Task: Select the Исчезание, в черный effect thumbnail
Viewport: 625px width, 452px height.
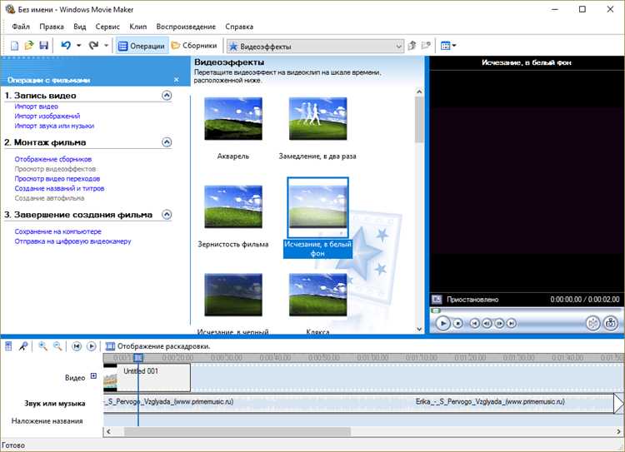Action: pos(233,295)
